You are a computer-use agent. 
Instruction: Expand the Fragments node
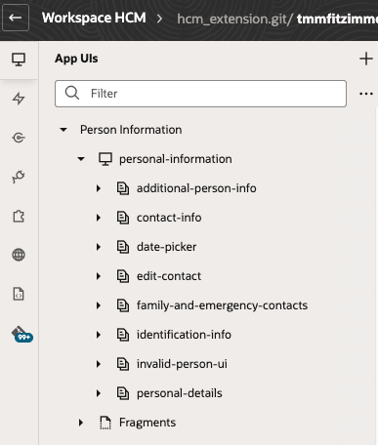coord(81,423)
